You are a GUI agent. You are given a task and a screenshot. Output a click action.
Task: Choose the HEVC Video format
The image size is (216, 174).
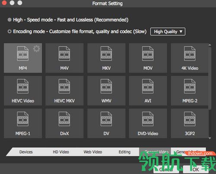[23, 90]
